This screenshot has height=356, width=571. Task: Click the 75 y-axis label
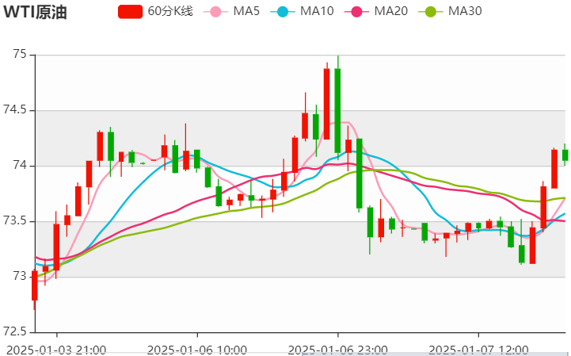coord(20,55)
